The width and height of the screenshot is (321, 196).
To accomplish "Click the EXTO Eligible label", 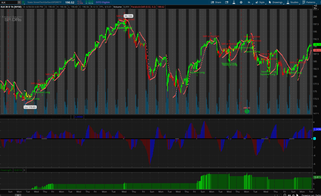I will [x=103, y=2].
